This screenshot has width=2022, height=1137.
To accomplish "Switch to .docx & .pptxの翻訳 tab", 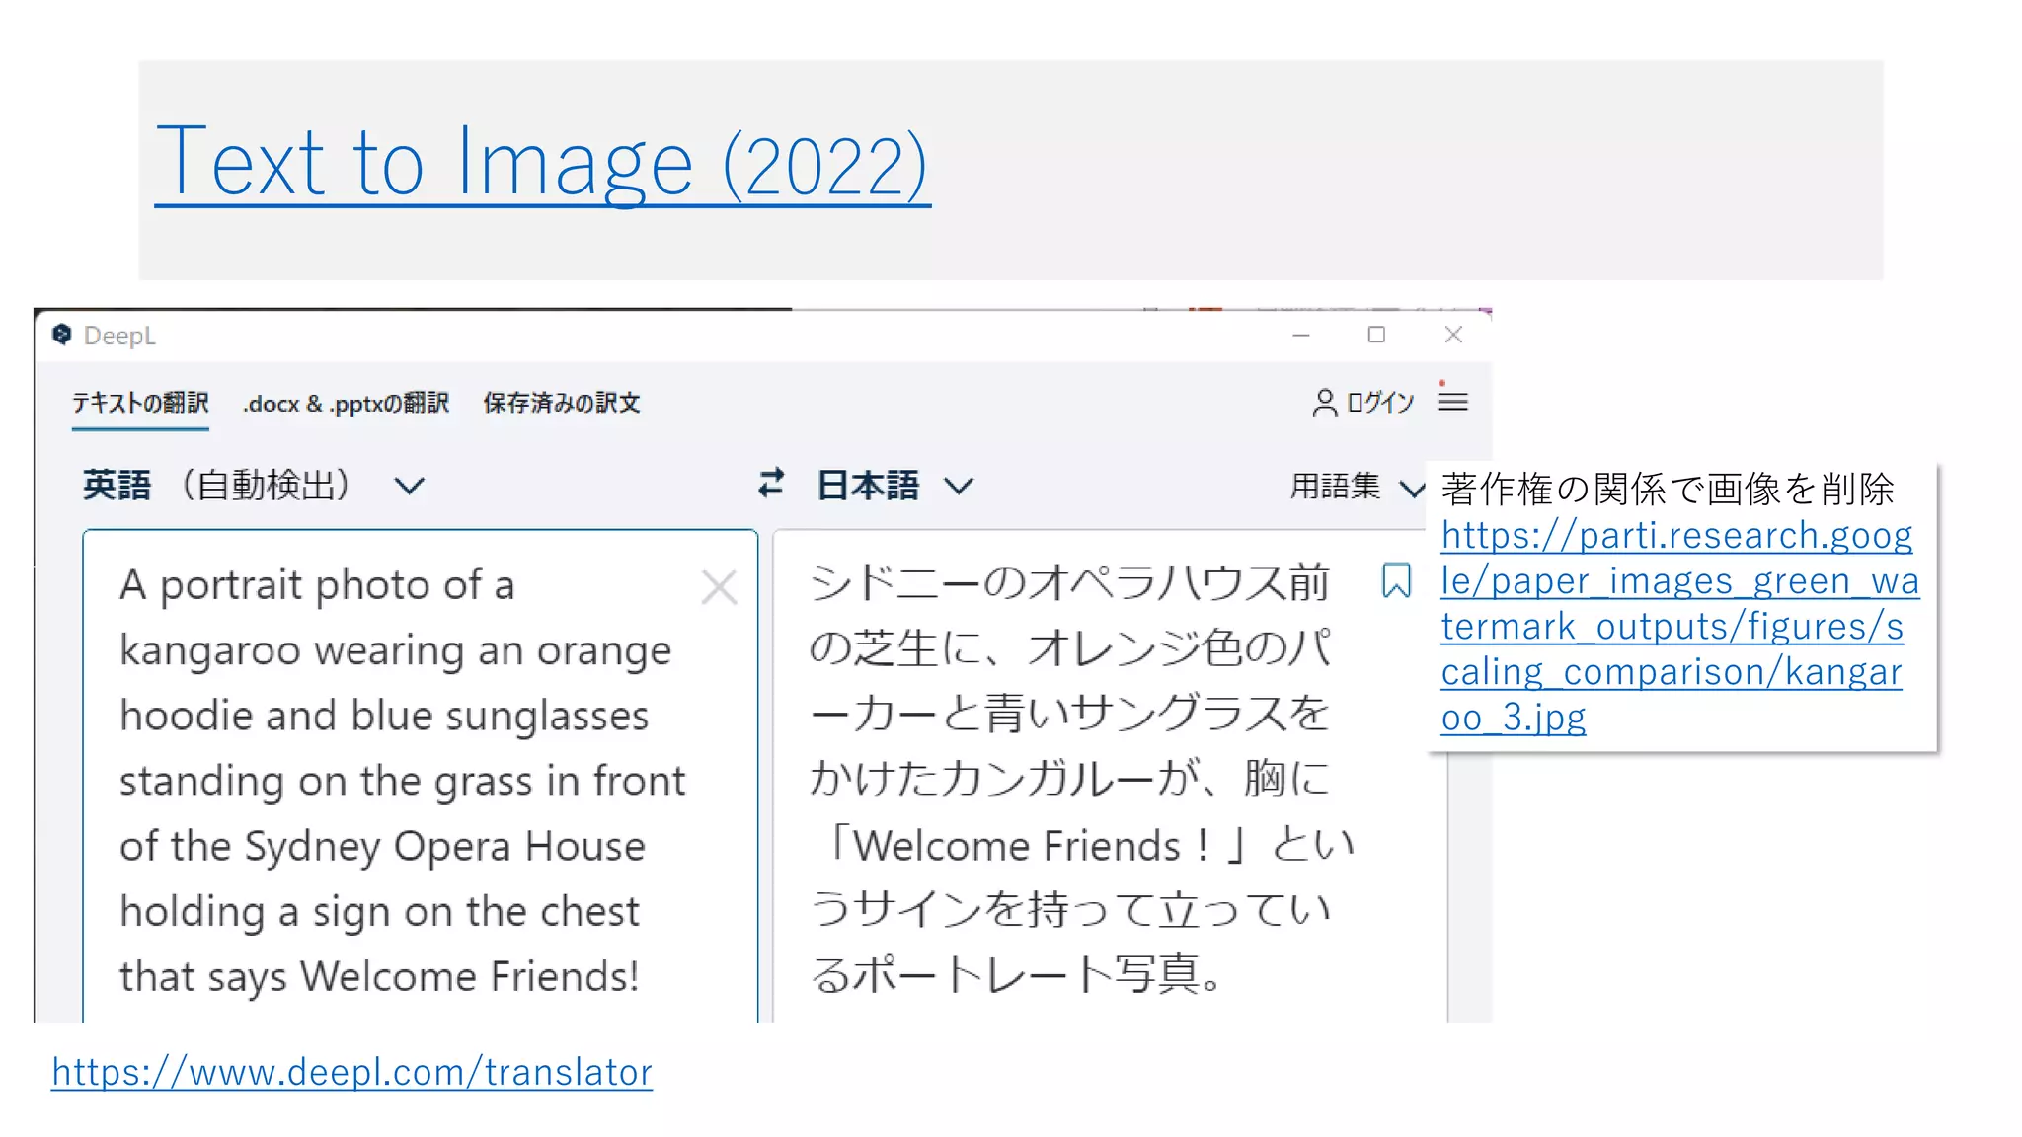I will click(x=346, y=403).
